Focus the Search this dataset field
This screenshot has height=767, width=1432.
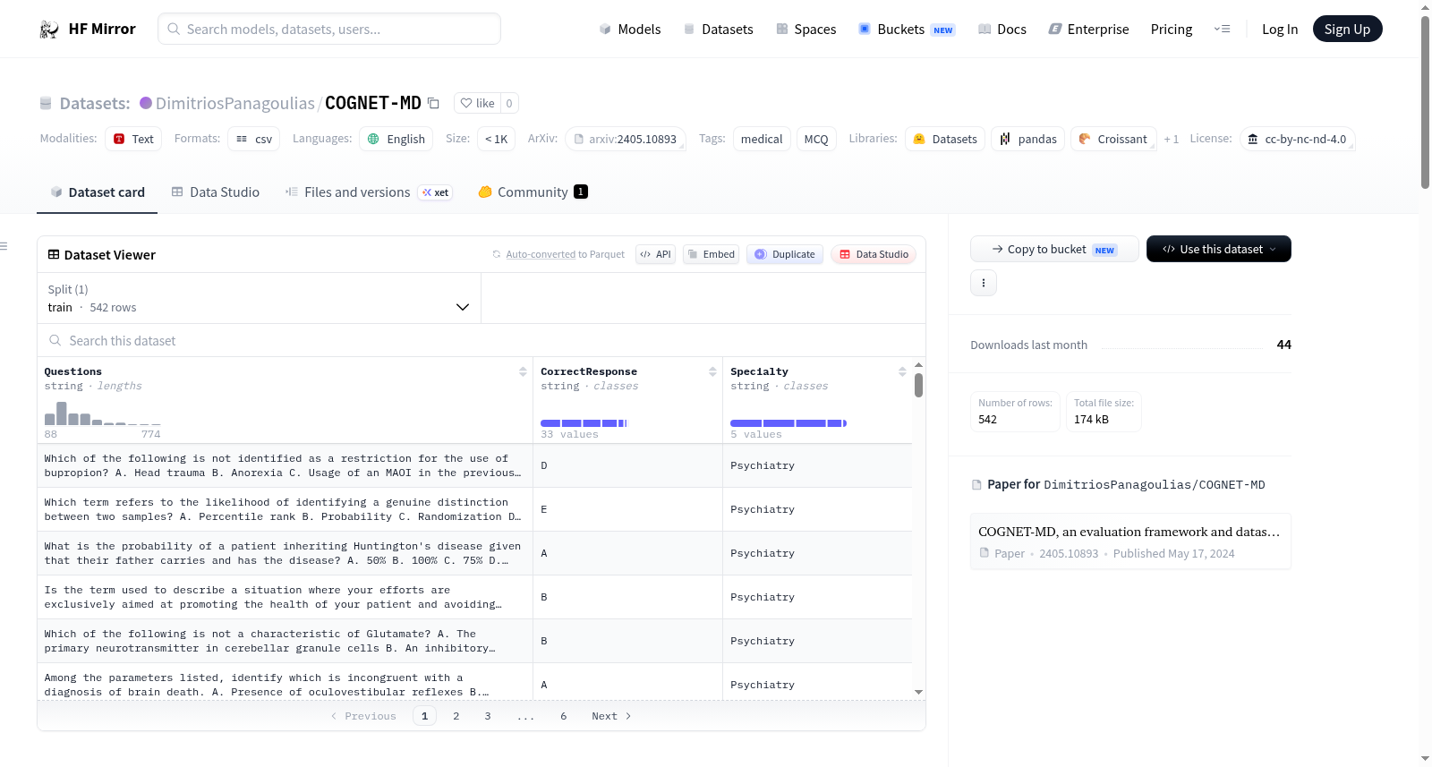482,341
